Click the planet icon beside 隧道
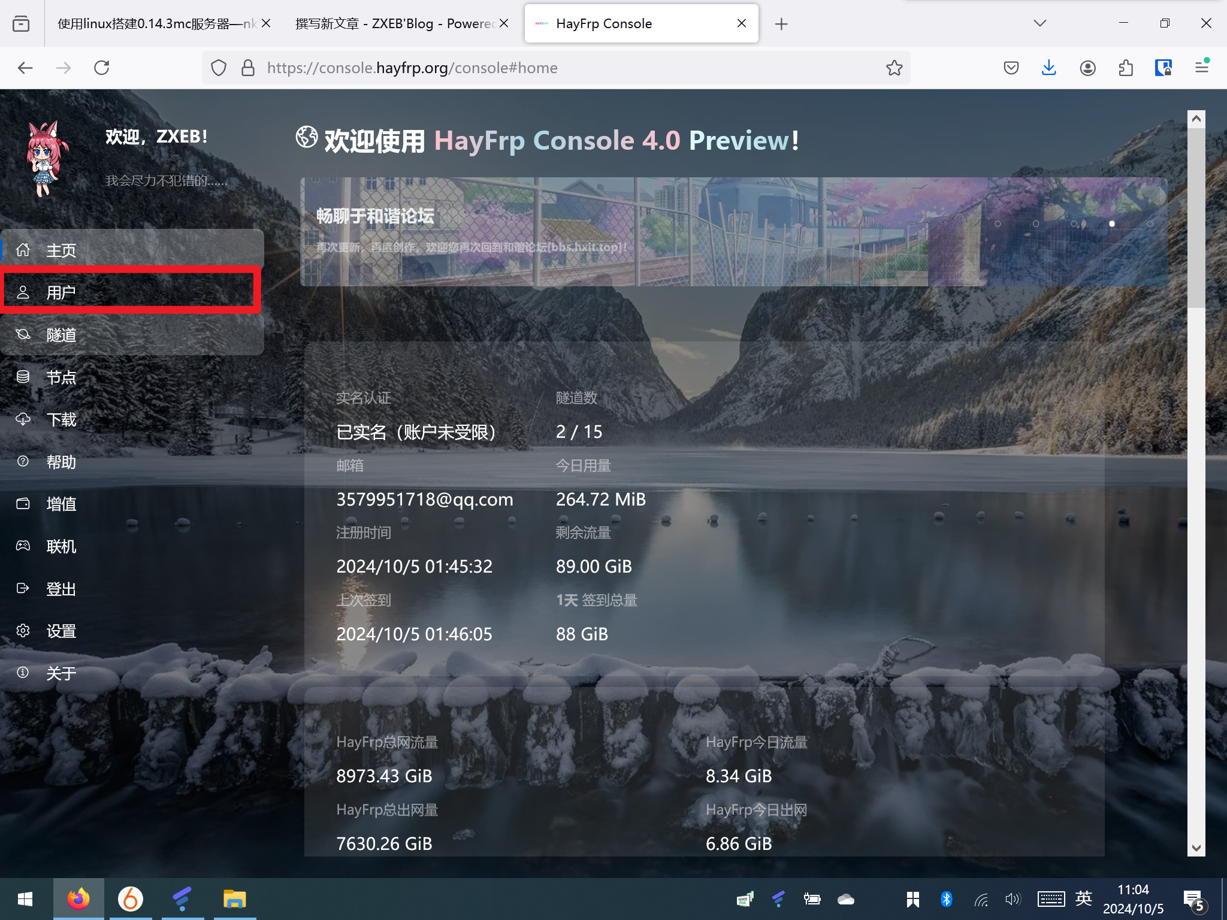The height and width of the screenshot is (920, 1227). click(23, 334)
